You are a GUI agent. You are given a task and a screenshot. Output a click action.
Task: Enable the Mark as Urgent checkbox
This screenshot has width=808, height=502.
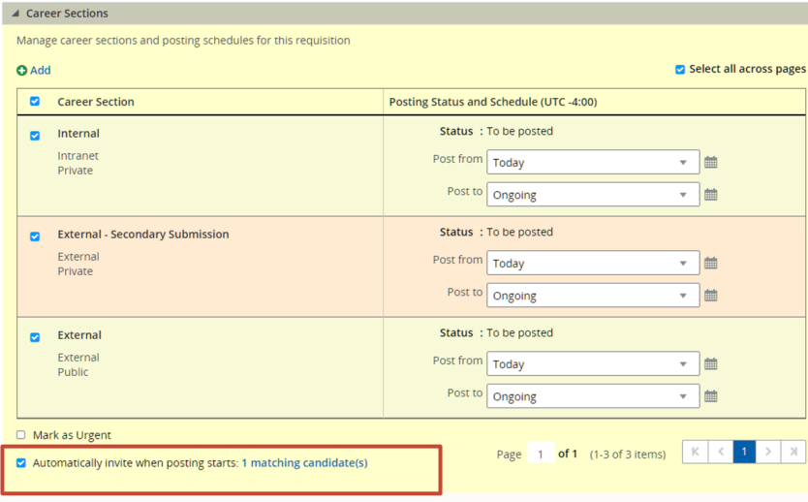pyautogui.click(x=21, y=435)
